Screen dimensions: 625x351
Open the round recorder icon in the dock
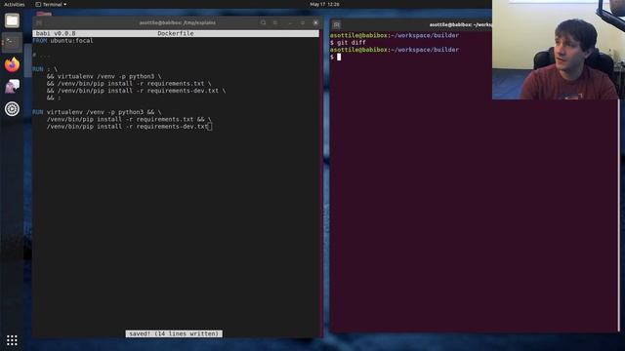click(x=12, y=108)
